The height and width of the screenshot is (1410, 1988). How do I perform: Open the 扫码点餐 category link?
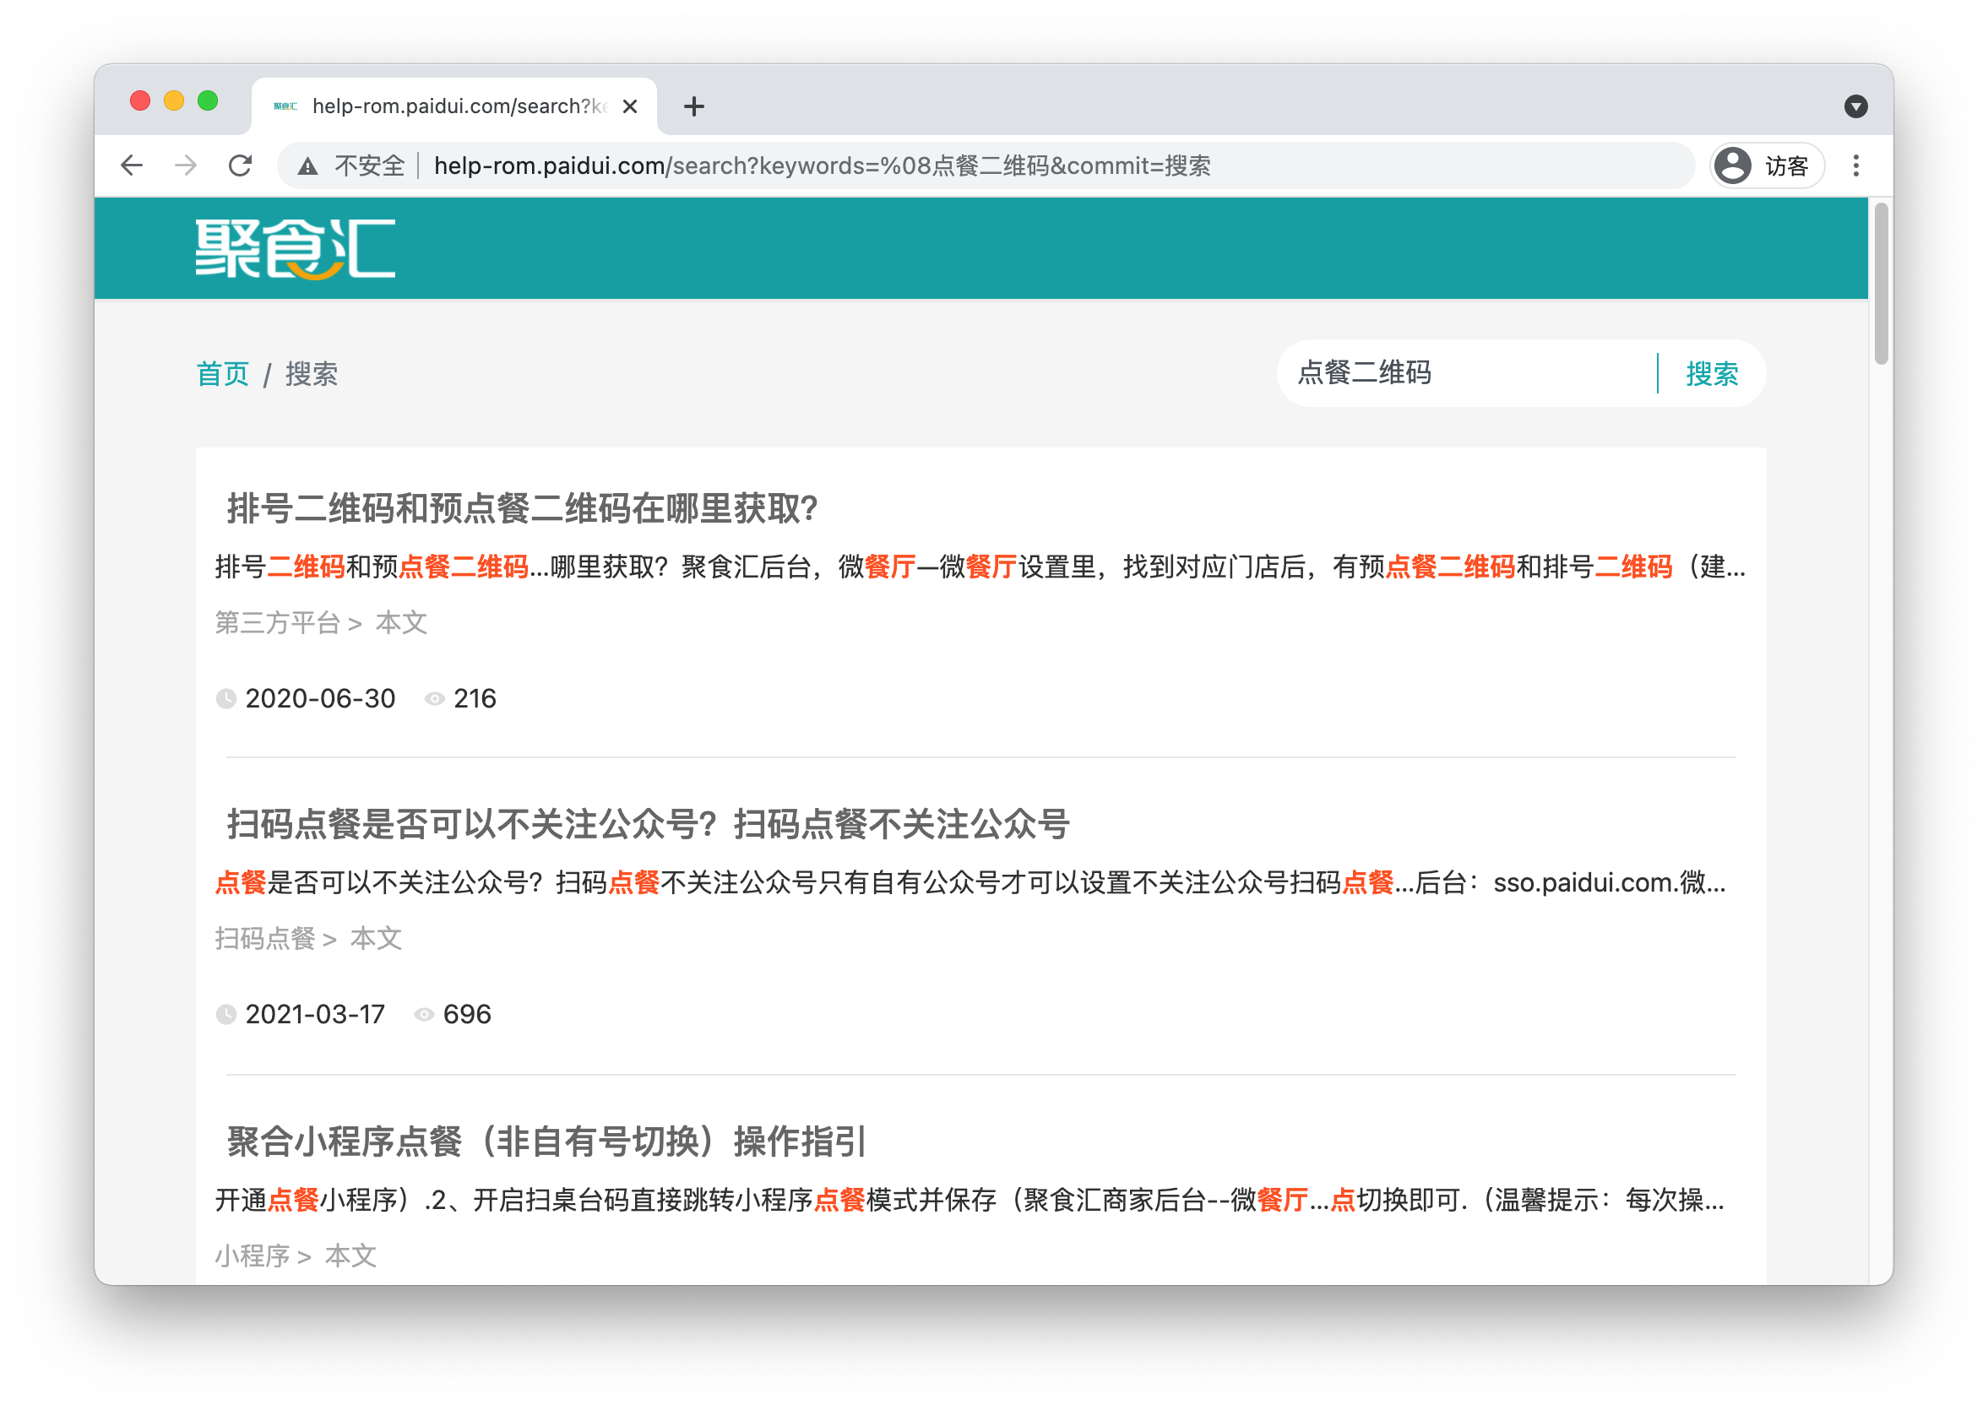[x=265, y=939]
